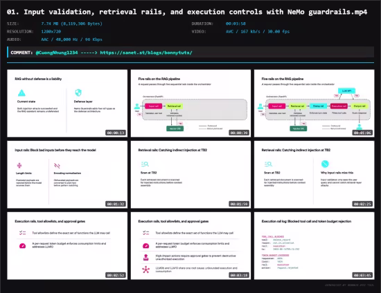Click the shield icon above Defense layer
Screen dimensions: 381x293
[78, 93]
